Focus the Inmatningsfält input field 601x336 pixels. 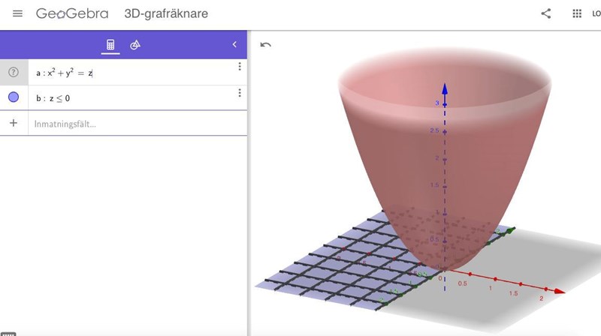coord(128,123)
